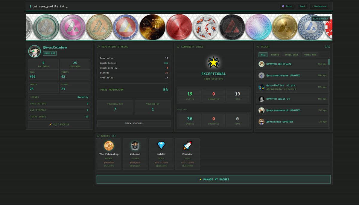The width and height of the screenshot is (359, 205).
Task: Click the escanortheeone avatar
Action: 261,76
